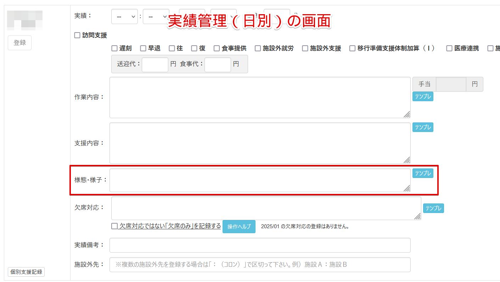The image size is (500, 282).
Task: Open the 欠席対応 テンプレ template picker
Action: (x=433, y=208)
